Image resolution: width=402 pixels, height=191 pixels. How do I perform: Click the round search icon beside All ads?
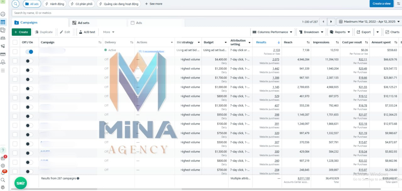pyautogui.click(x=15, y=4)
